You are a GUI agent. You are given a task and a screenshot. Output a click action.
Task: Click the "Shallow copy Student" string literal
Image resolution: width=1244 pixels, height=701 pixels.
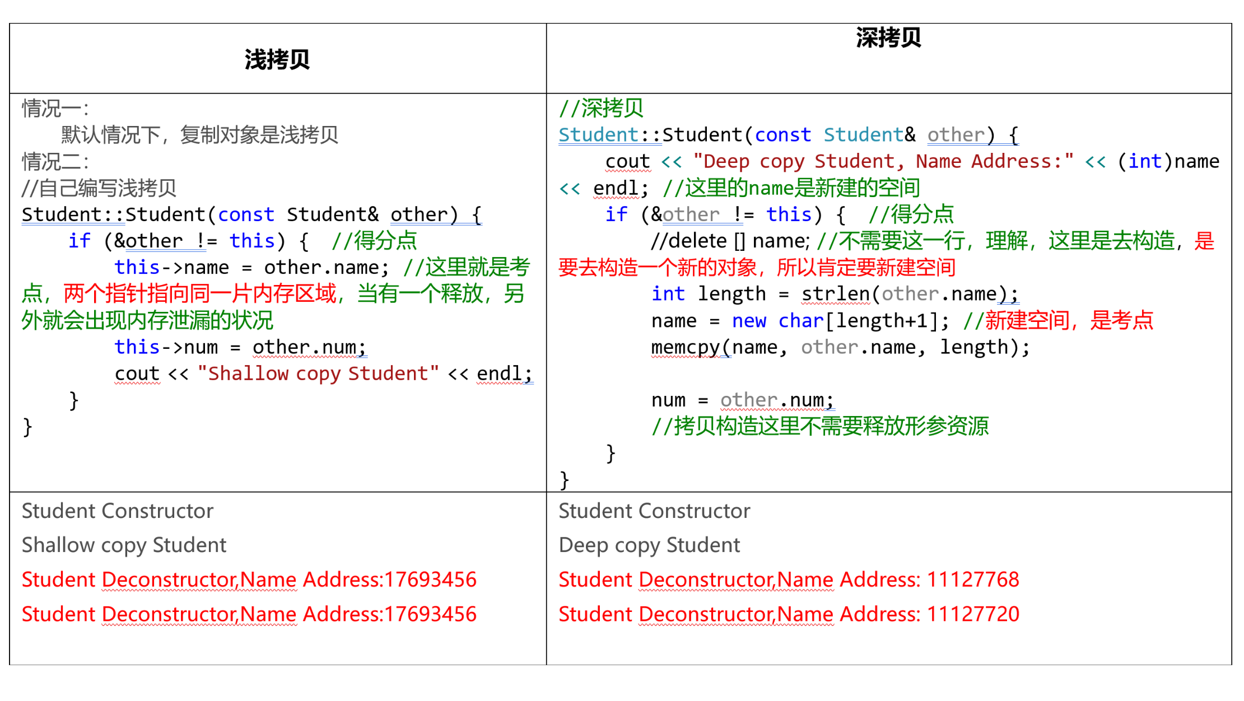click(318, 373)
